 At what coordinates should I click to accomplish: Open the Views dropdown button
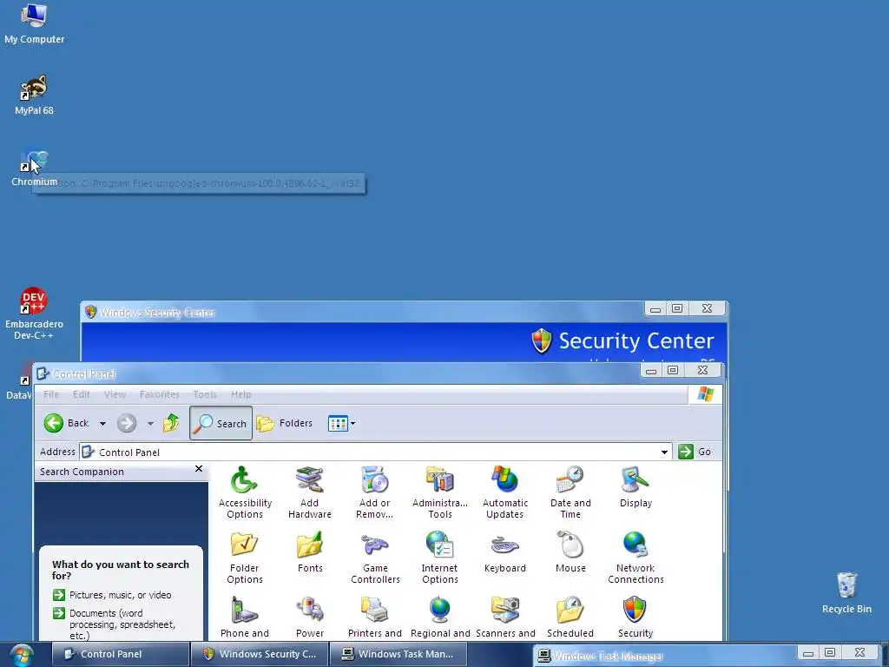[x=341, y=423]
